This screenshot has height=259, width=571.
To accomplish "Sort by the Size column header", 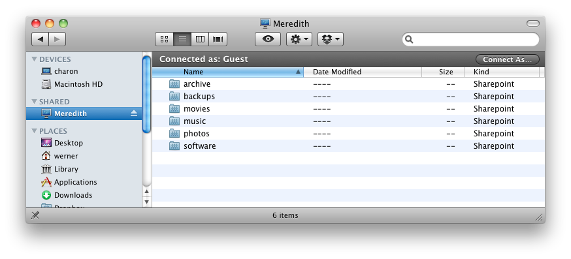I will point(443,72).
